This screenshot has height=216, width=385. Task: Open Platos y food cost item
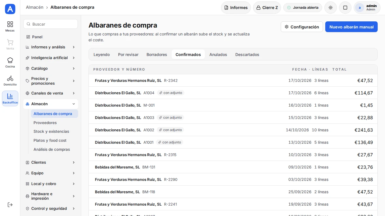(x=54, y=141)
